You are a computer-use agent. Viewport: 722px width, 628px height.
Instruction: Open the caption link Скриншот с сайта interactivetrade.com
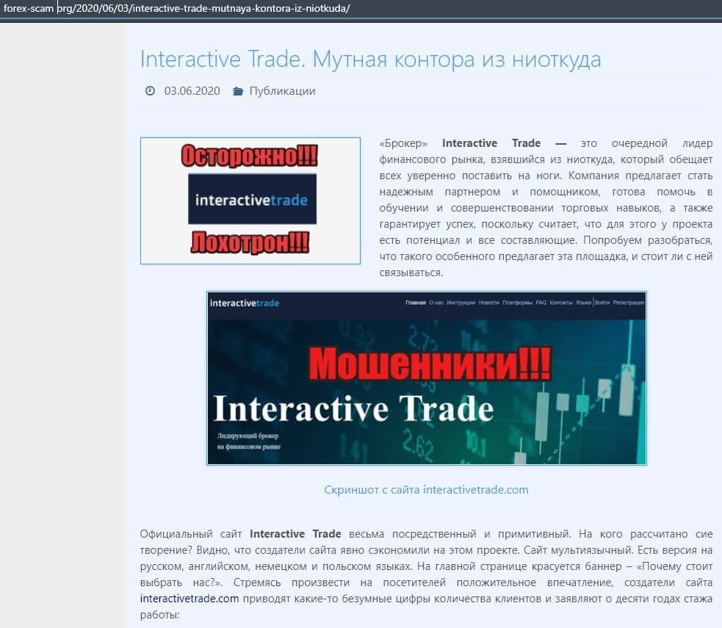426,489
